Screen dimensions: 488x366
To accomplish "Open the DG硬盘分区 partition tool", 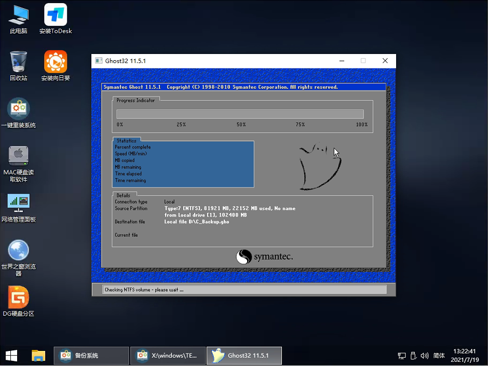I will 18,296.
